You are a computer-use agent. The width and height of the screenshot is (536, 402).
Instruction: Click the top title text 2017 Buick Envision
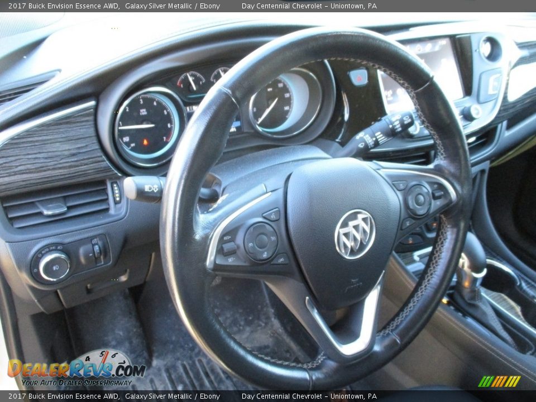[63, 6]
